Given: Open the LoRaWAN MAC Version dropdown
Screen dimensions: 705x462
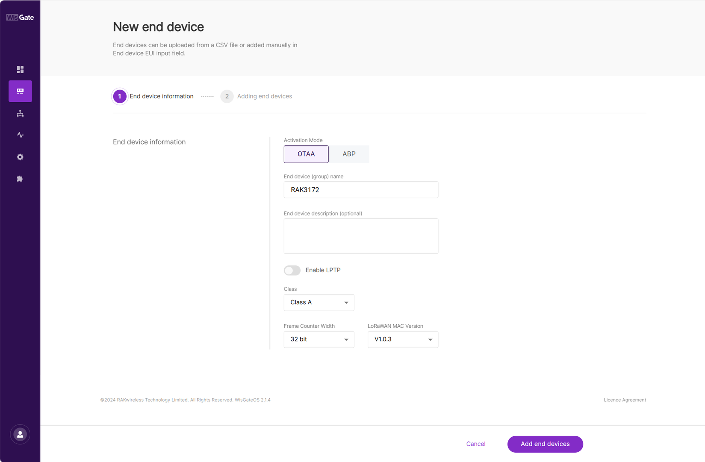Looking at the screenshot, I should coord(403,340).
